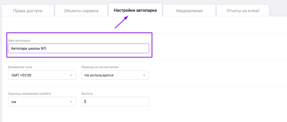Screen dimensions: 287x122
Task: Click the chevron icon in the км selector
Action: point(71,102)
